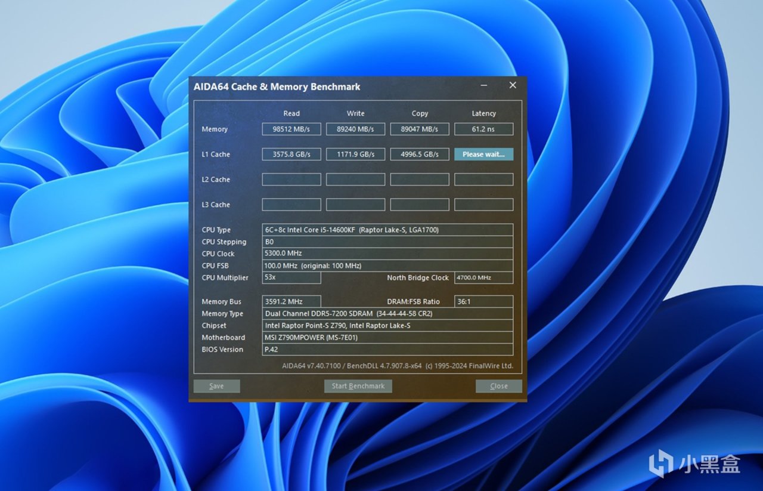Select the CPU Clock value 5300.0 MHz
The image size is (763, 491).
click(x=387, y=254)
